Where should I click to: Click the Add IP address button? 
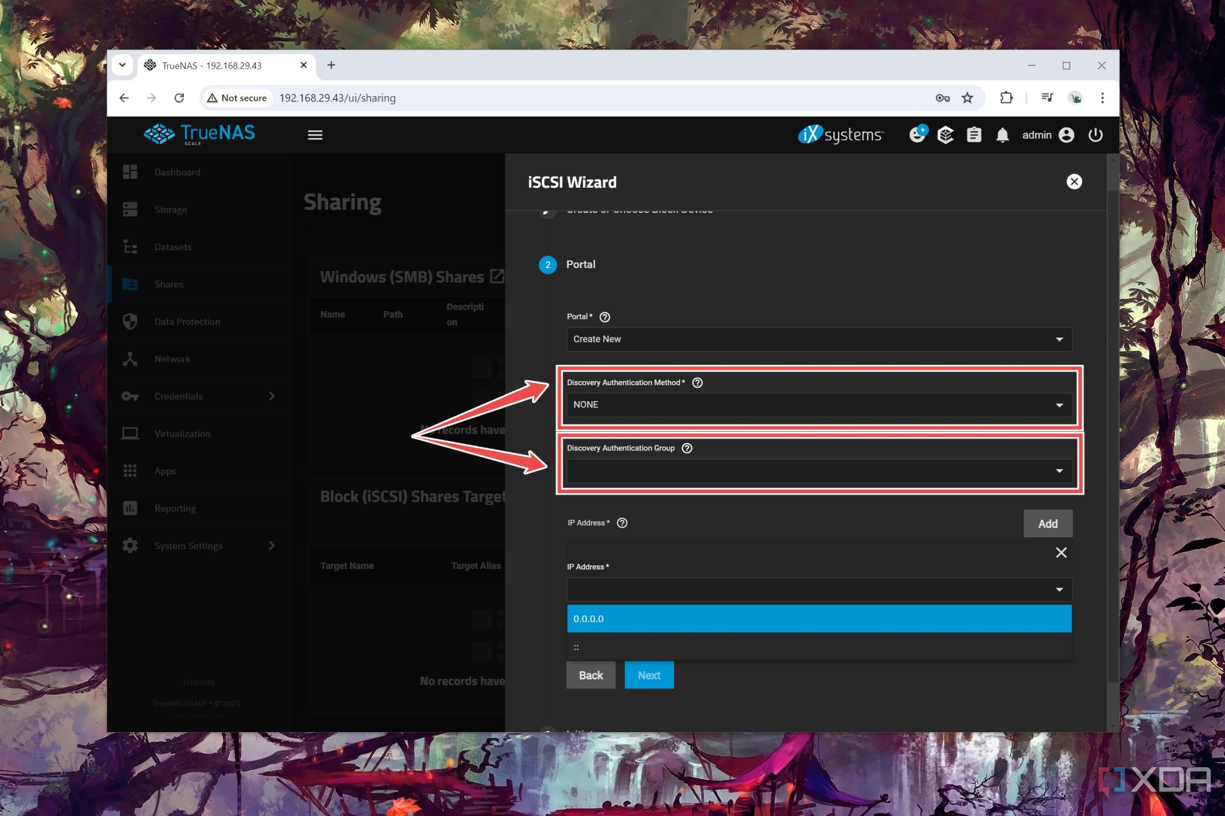point(1047,523)
